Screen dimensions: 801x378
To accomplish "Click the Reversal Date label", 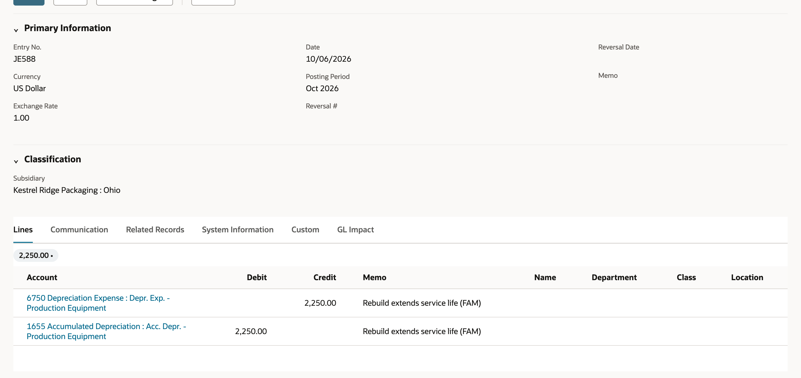I will coord(619,47).
